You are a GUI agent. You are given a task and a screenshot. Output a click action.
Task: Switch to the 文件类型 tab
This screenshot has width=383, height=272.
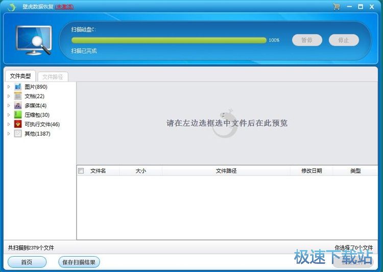click(x=20, y=76)
